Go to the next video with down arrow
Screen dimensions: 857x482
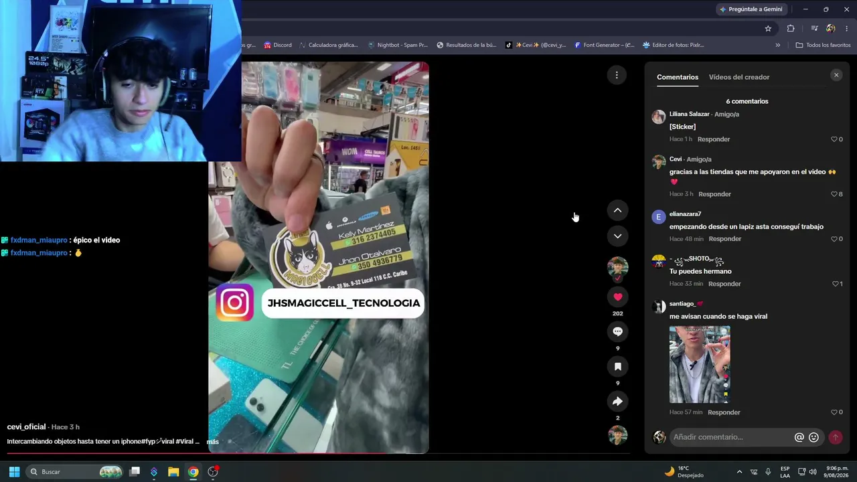click(617, 236)
